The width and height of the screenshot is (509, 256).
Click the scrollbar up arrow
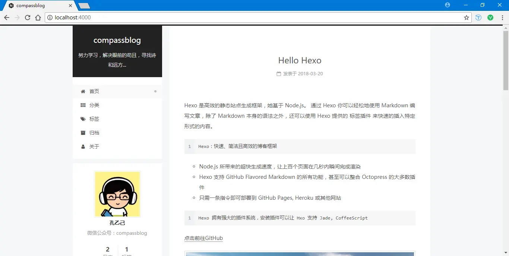[506, 28]
